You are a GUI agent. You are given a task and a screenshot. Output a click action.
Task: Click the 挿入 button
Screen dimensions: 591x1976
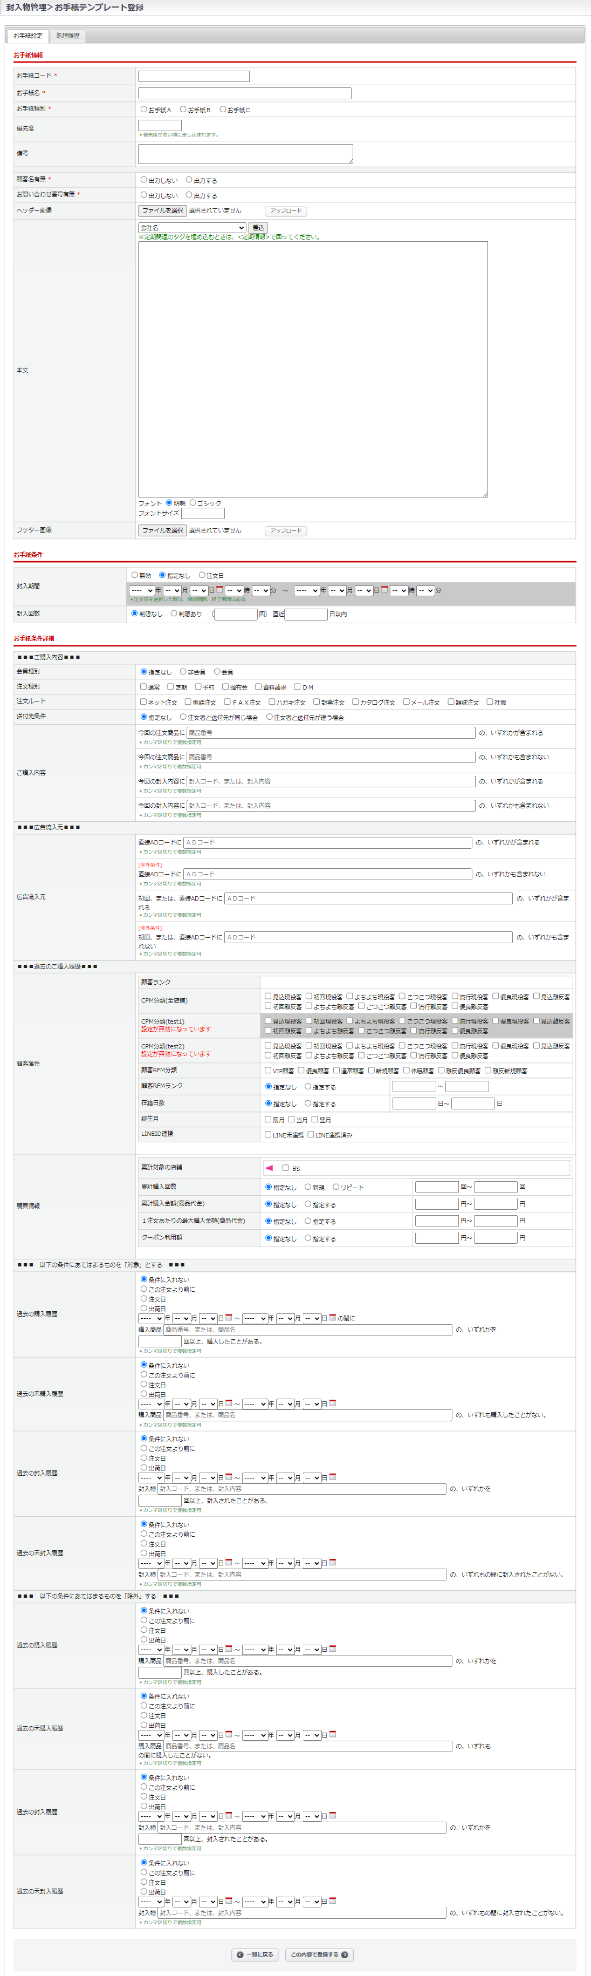click(258, 228)
